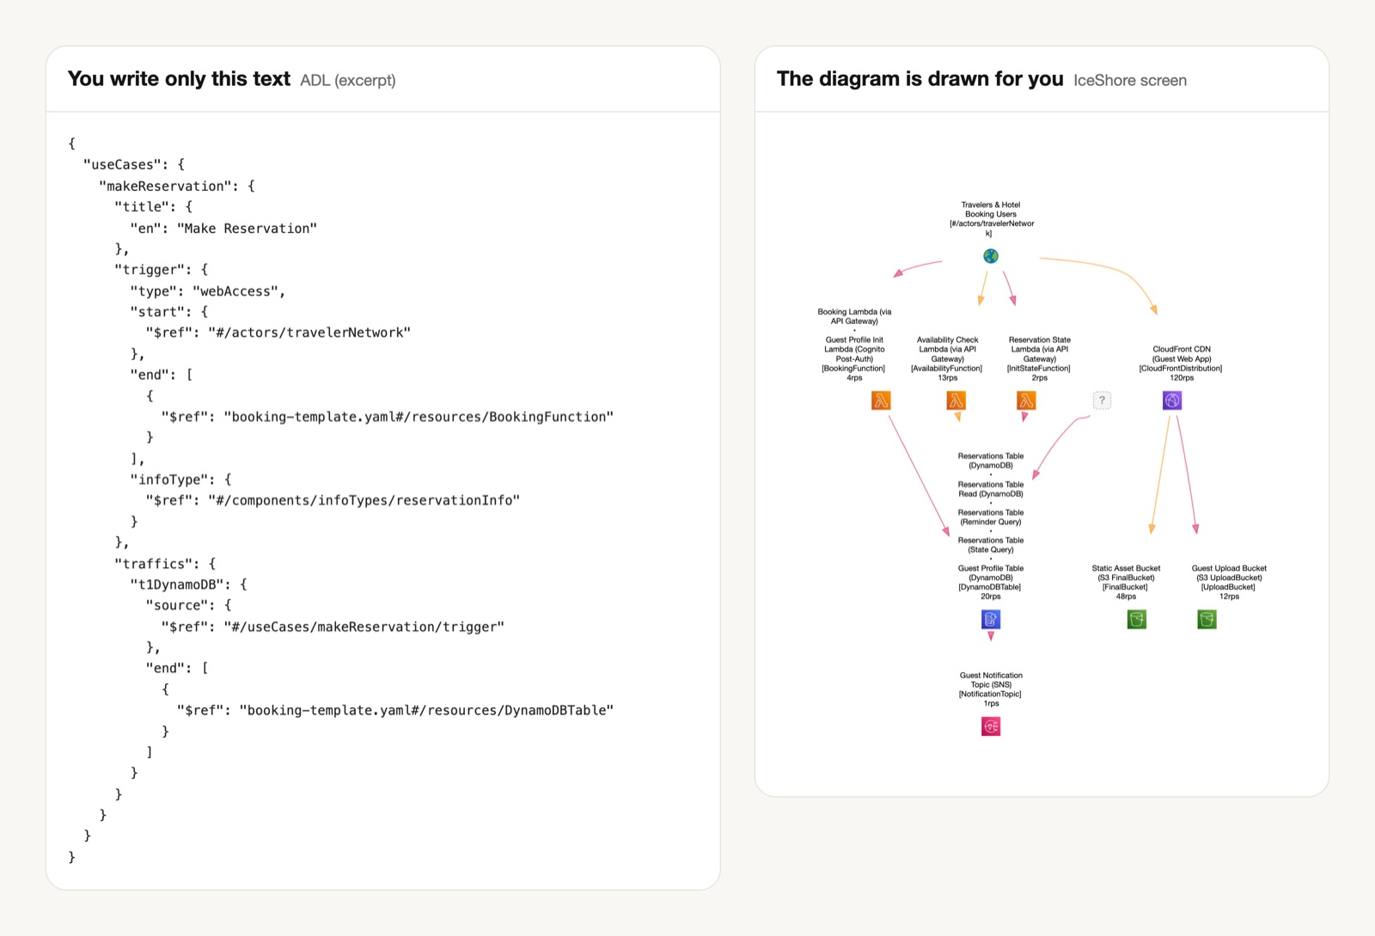The width and height of the screenshot is (1375, 936).
Task: Click the 'Booking Lambda (via API Gateway)' label
Action: [854, 316]
